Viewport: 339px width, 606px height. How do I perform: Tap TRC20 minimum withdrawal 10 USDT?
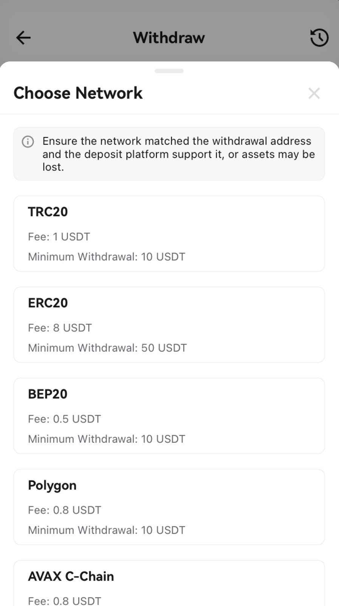pyautogui.click(x=107, y=257)
